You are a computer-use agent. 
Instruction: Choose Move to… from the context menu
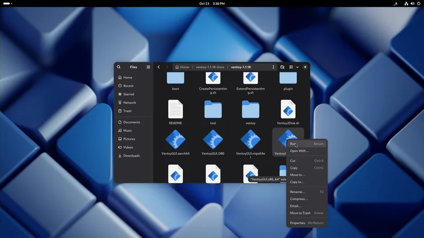pyautogui.click(x=306, y=175)
